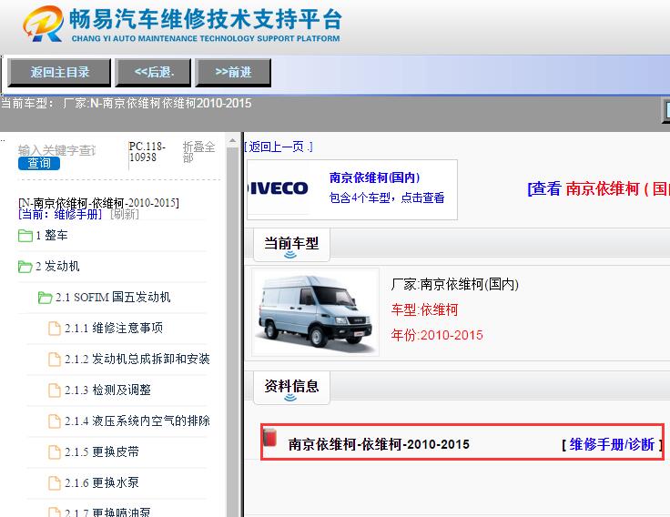Image resolution: width=670 pixels, height=517 pixels.
Task: Click the 车型:依维柯 text
Action: (x=424, y=309)
